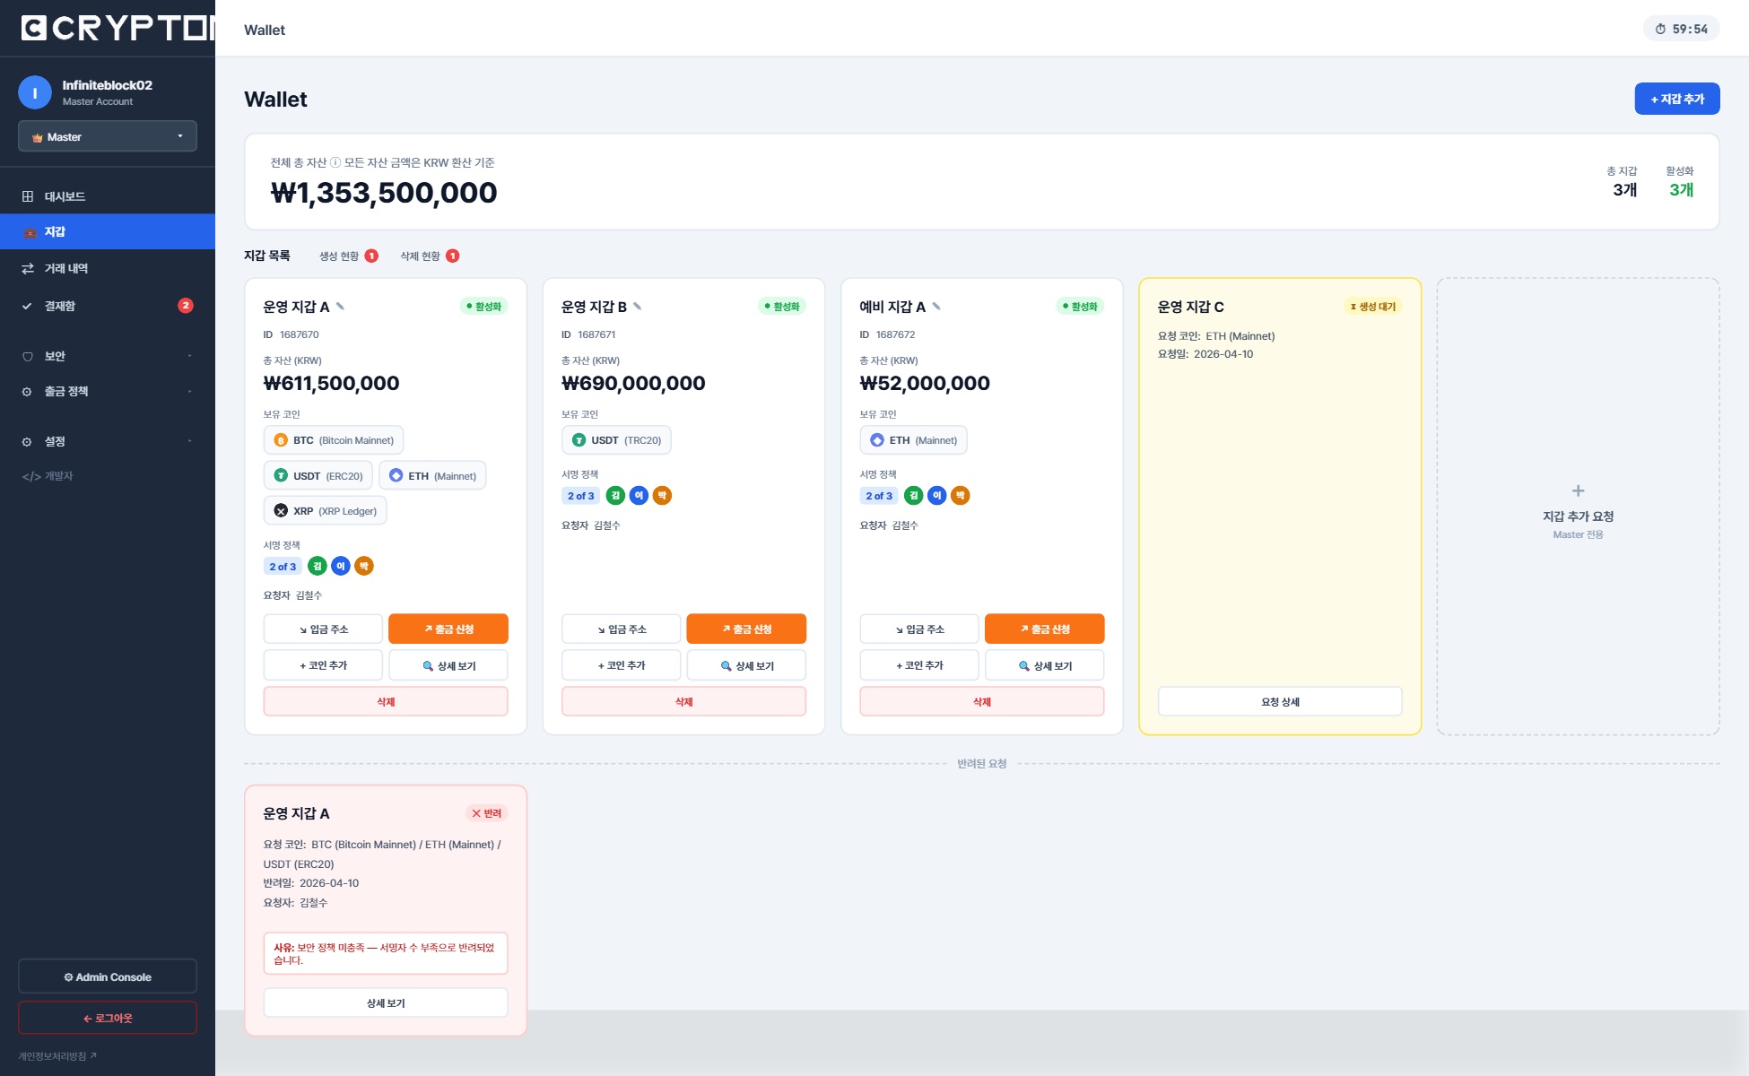Screen dimensions: 1749x1076
Task: Click 상세 보기 on 예비 지갑 A
Action: (x=1045, y=665)
